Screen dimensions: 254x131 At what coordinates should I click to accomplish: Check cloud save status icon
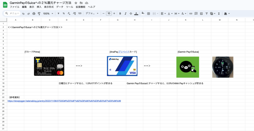pyautogui.click(x=87, y=3)
